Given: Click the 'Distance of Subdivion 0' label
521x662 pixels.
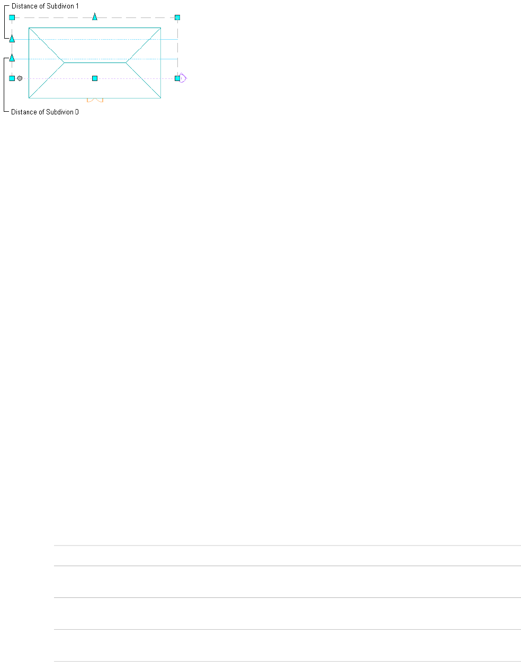Looking at the screenshot, I should [x=45, y=112].
